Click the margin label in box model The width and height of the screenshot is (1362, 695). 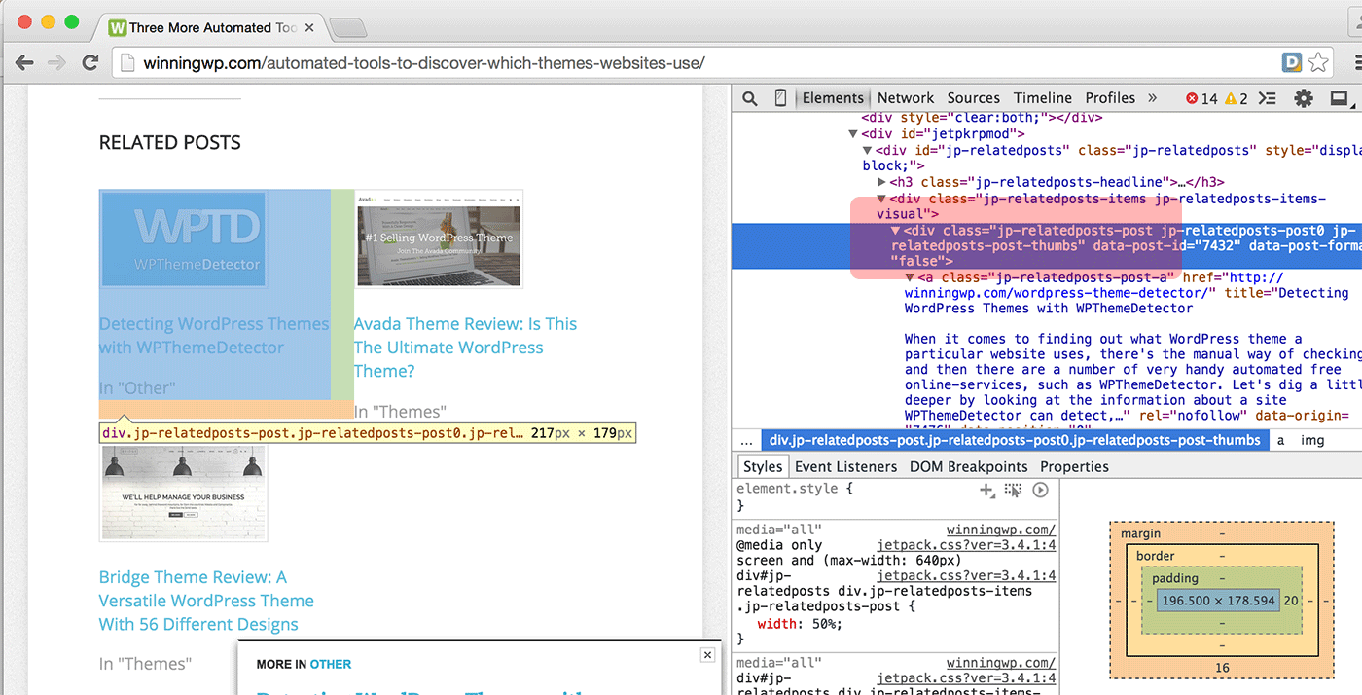1140,533
